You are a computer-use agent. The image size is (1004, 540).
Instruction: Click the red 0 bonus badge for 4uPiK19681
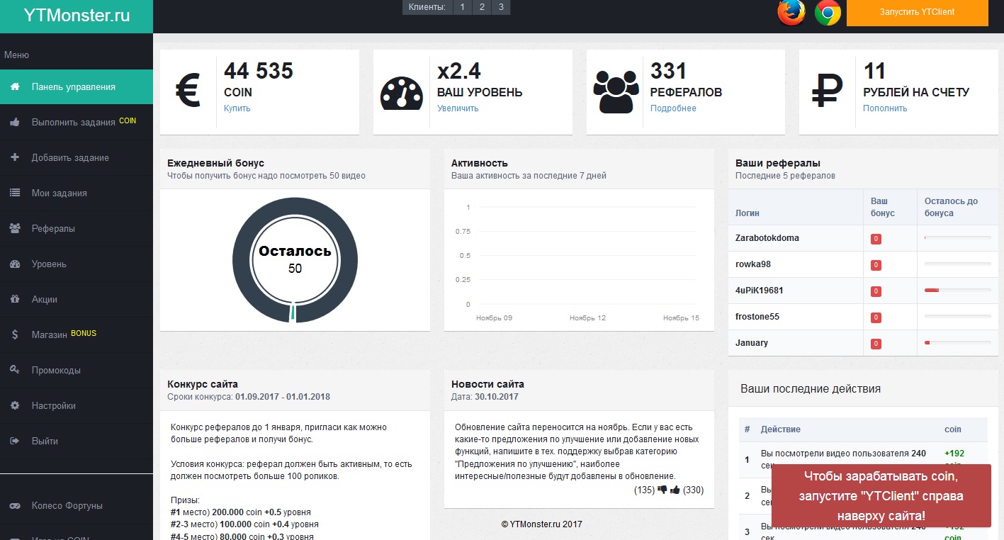coord(876,291)
